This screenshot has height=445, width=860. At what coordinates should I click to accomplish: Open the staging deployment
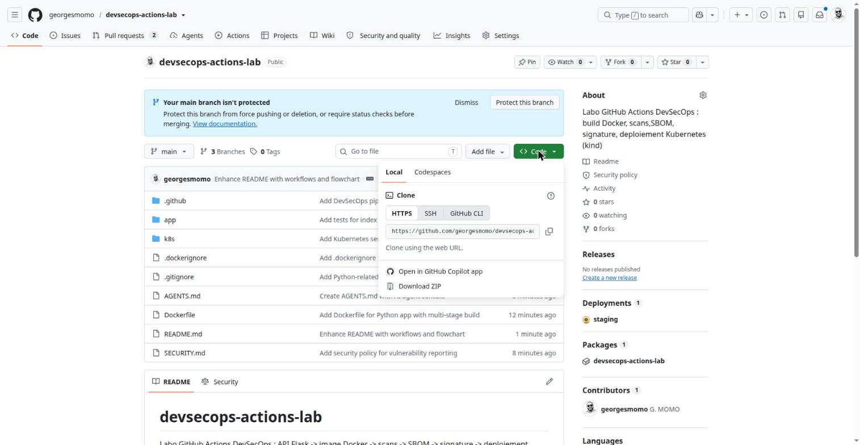pyautogui.click(x=605, y=320)
